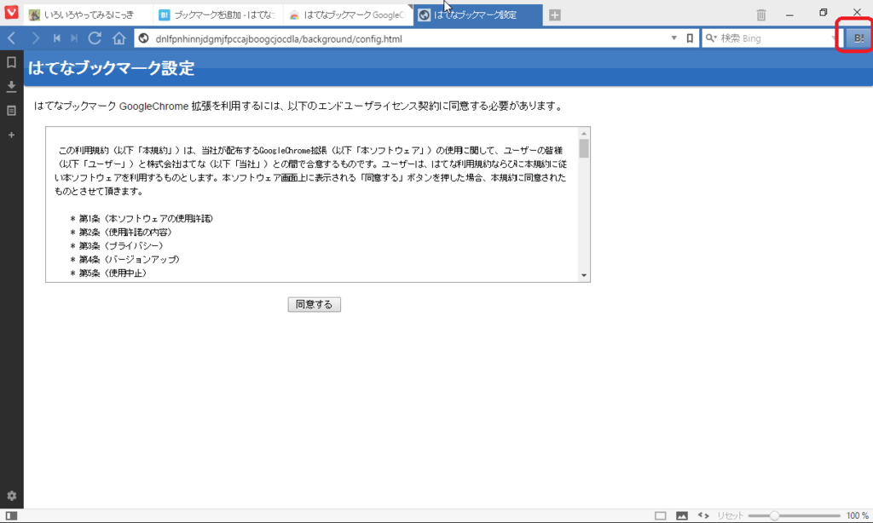Image resolution: width=873 pixels, height=523 pixels.
Task: Click the Hatena B! extension button
Action: 859,38
